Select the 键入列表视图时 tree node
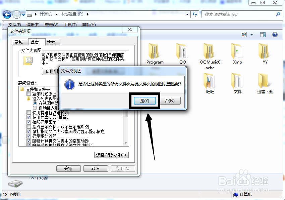 coord(45,98)
